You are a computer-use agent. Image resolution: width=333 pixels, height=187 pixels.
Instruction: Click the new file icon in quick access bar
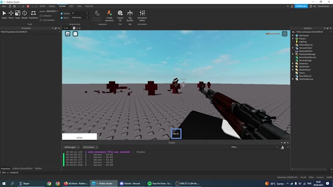10,6
